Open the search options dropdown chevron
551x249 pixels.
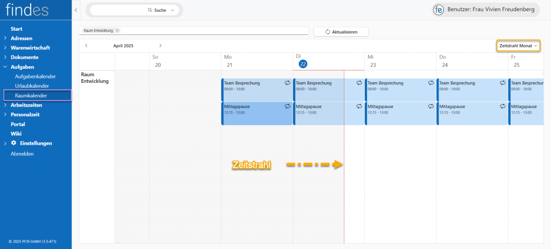click(172, 10)
